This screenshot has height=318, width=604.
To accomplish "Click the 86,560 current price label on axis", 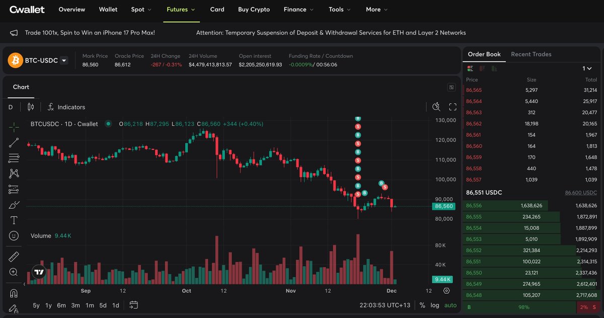I will [x=444, y=206].
